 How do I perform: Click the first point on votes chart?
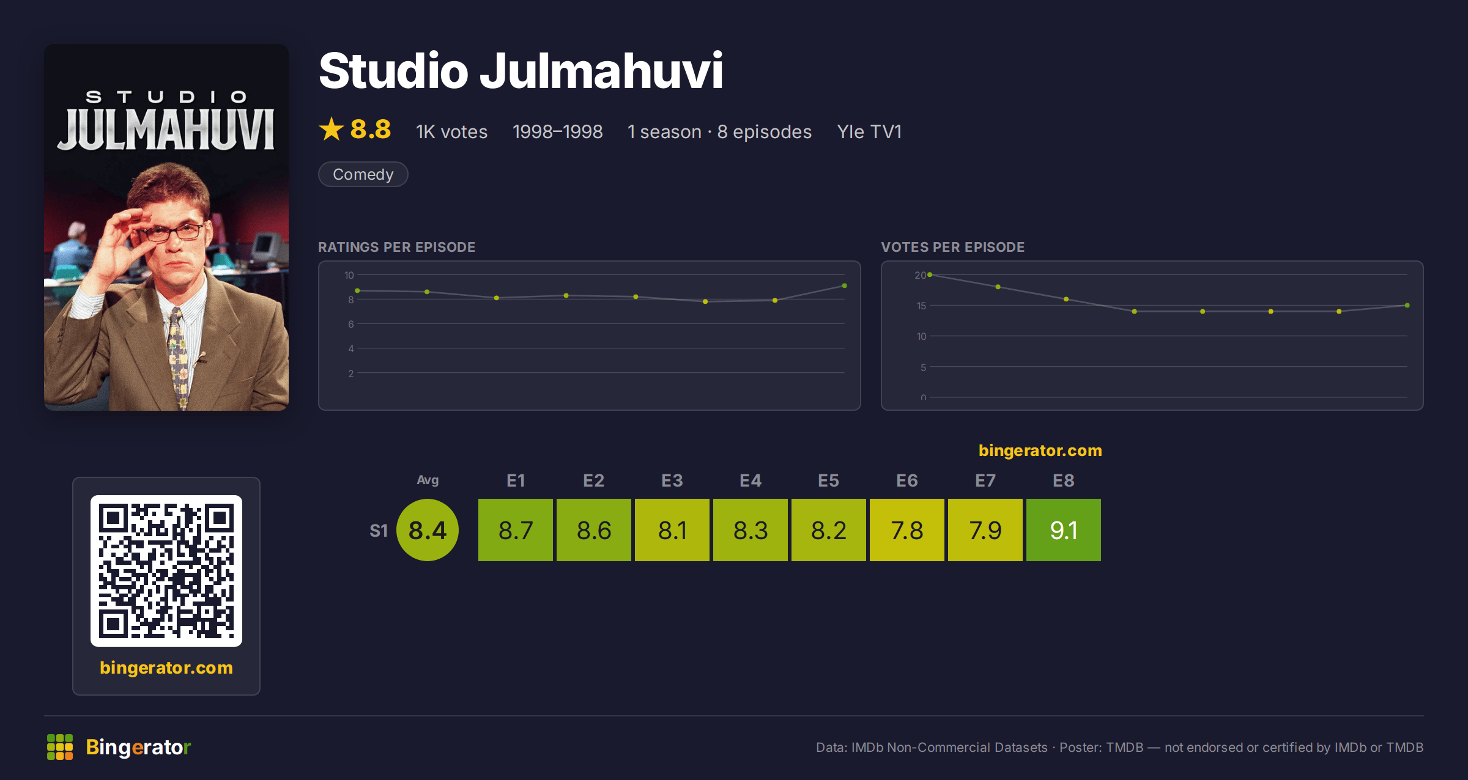[x=930, y=274]
